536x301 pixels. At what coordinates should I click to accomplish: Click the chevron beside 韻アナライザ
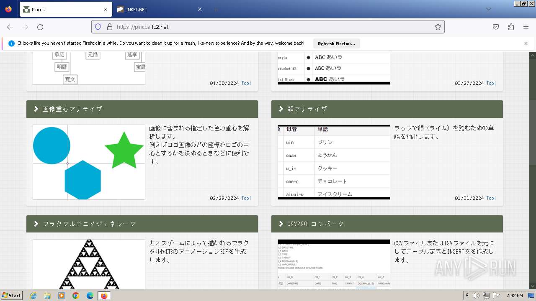[281, 109]
